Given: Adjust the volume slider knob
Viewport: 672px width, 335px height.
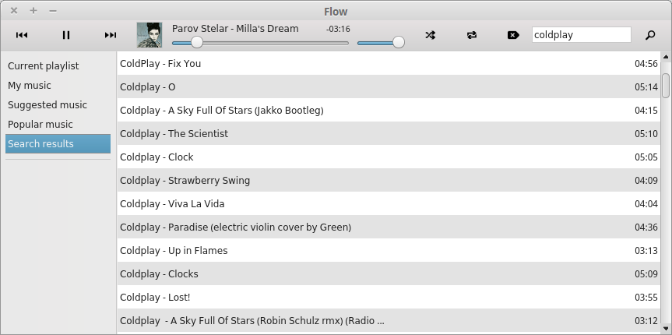Looking at the screenshot, I should coord(399,43).
